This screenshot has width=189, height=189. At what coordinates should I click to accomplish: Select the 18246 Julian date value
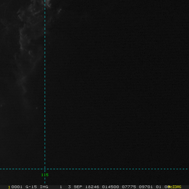click(92, 187)
